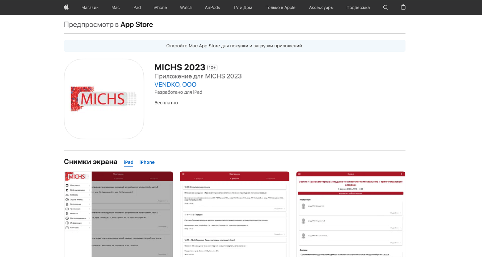The image size is (482, 271).
Task: Click the Apple logo icon
Action: tap(66, 7)
